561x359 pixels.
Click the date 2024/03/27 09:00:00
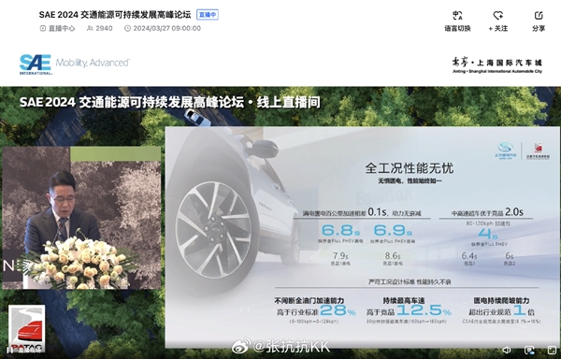click(163, 28)
